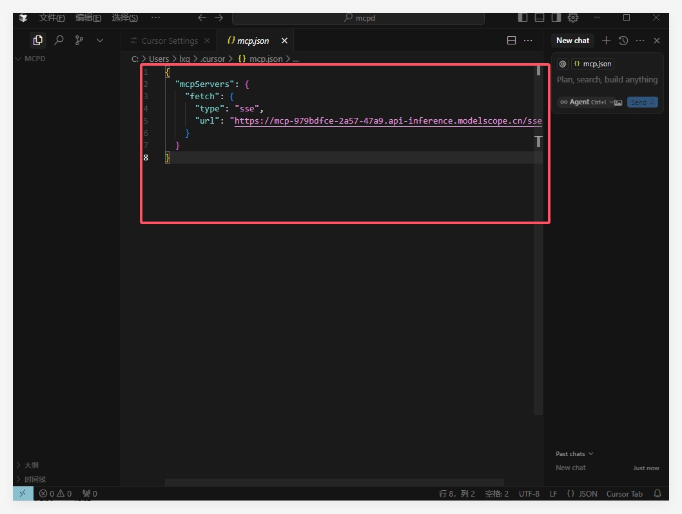Open the Source Control view icon
This screenshot has height=514, width=682.
(x=79, y=40)
